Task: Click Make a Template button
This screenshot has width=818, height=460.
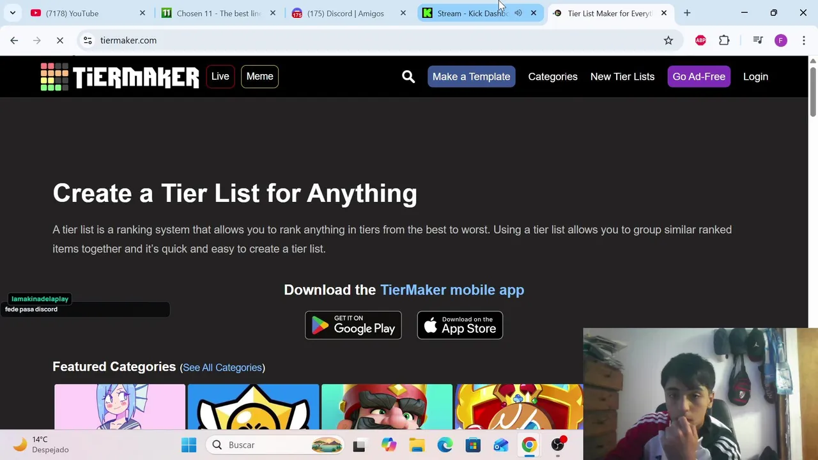Action: coord(472,77)
